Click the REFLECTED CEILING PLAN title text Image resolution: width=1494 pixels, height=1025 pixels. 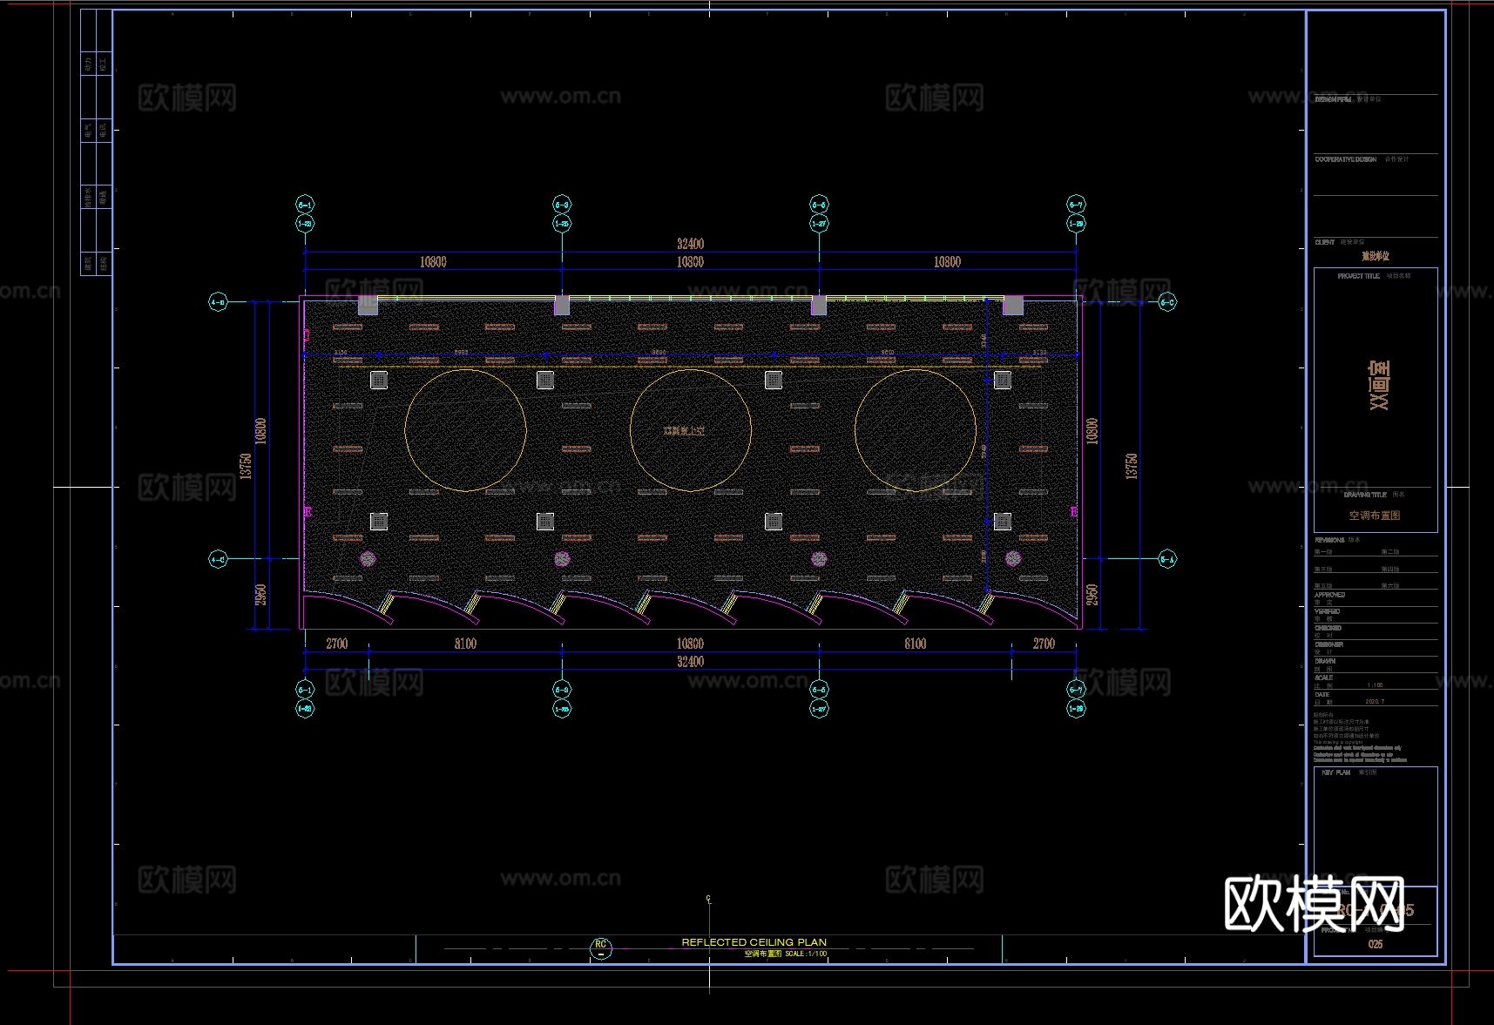pos(754,942)
